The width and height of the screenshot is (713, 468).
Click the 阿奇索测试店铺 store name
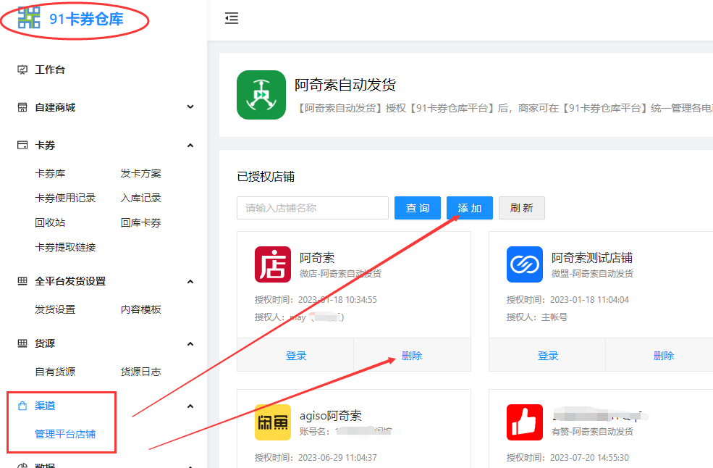(592, 258)
